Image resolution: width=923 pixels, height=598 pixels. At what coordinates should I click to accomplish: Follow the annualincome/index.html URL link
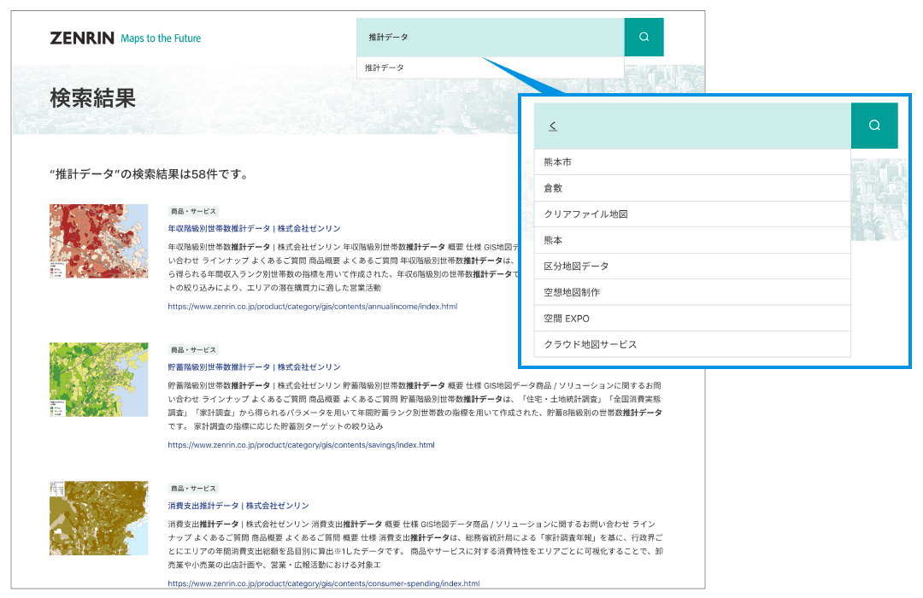click(313, 307)
